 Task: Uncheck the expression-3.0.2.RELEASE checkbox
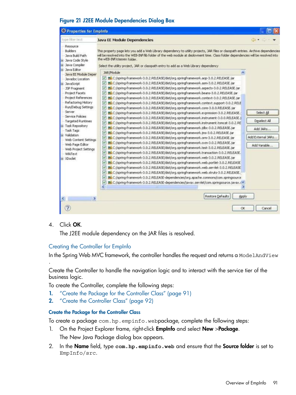(104, 113)
